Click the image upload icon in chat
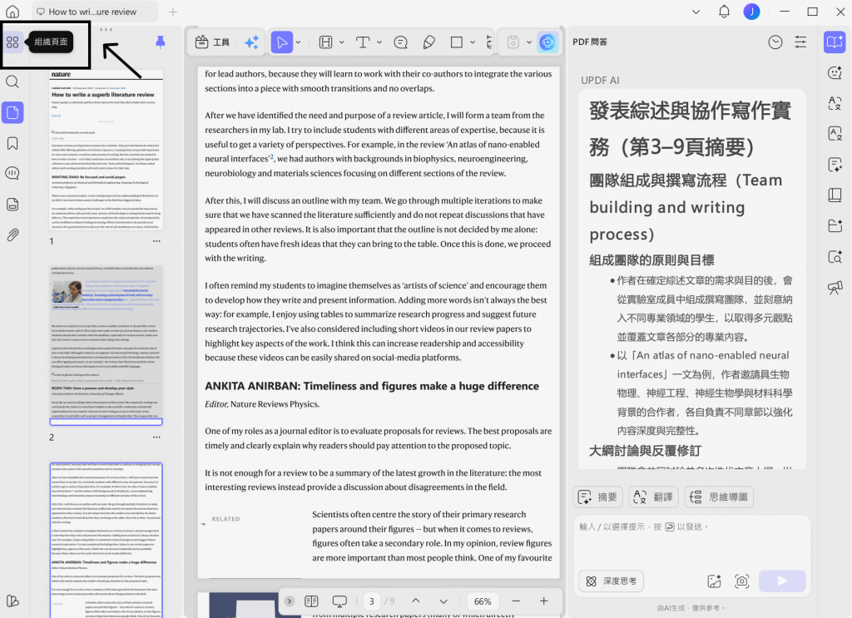The width and height of the screenshot is (852, 618). pos(714,581)
